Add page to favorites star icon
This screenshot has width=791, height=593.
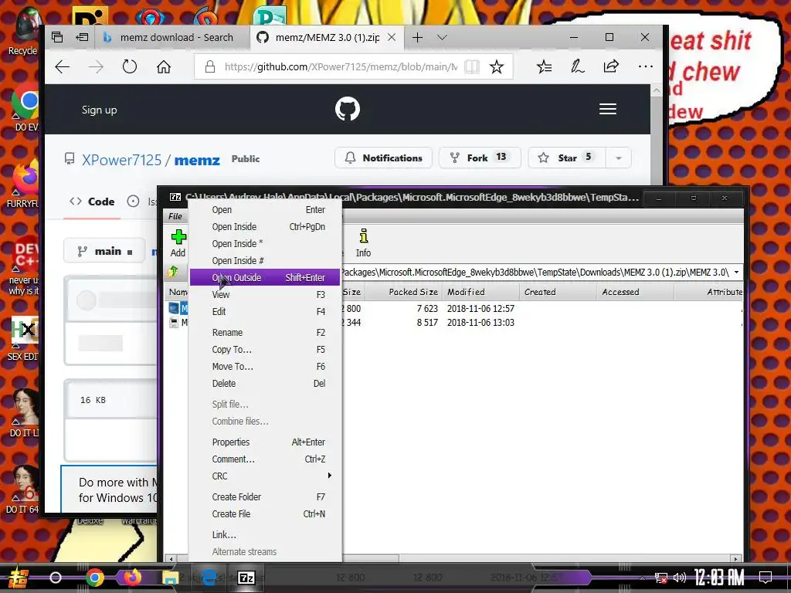click(497, 66)
